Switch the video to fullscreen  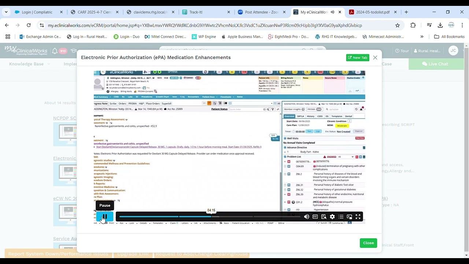[358, 217]
